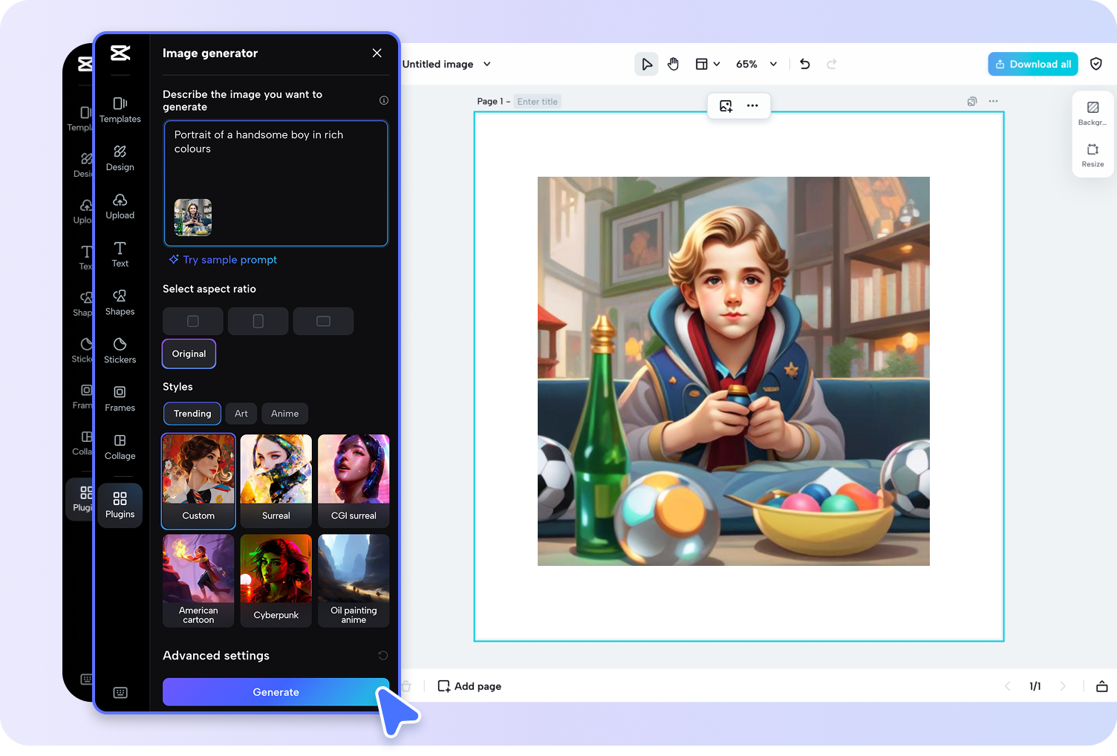This screenshot has height=756, width=1117.
Task: Close the Image generator panel
Action: 377,53
